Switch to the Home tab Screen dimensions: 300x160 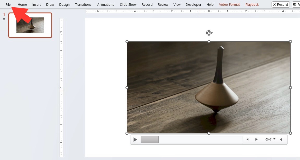tap(22, 4)
